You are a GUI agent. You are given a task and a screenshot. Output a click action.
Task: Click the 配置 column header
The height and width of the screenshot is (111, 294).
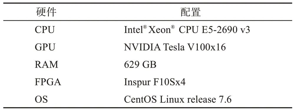pos(191,12)
